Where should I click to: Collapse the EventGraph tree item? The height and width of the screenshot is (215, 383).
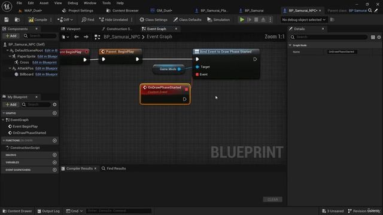tap(3, 120)
